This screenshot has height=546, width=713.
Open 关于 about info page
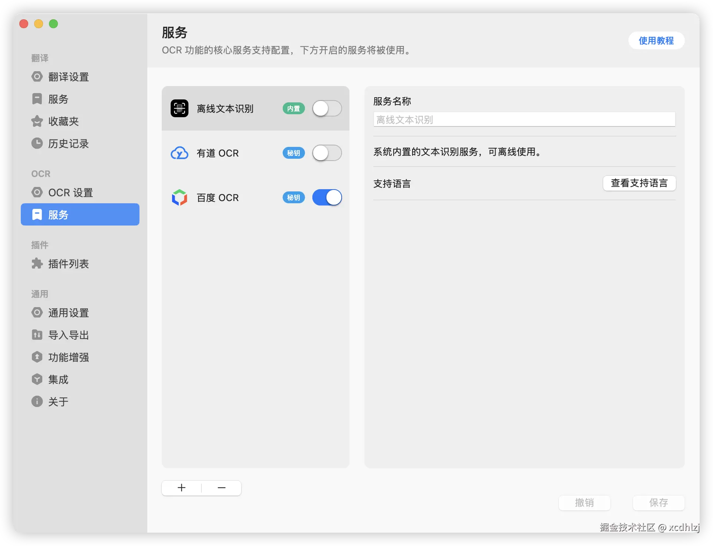[58, 402]
